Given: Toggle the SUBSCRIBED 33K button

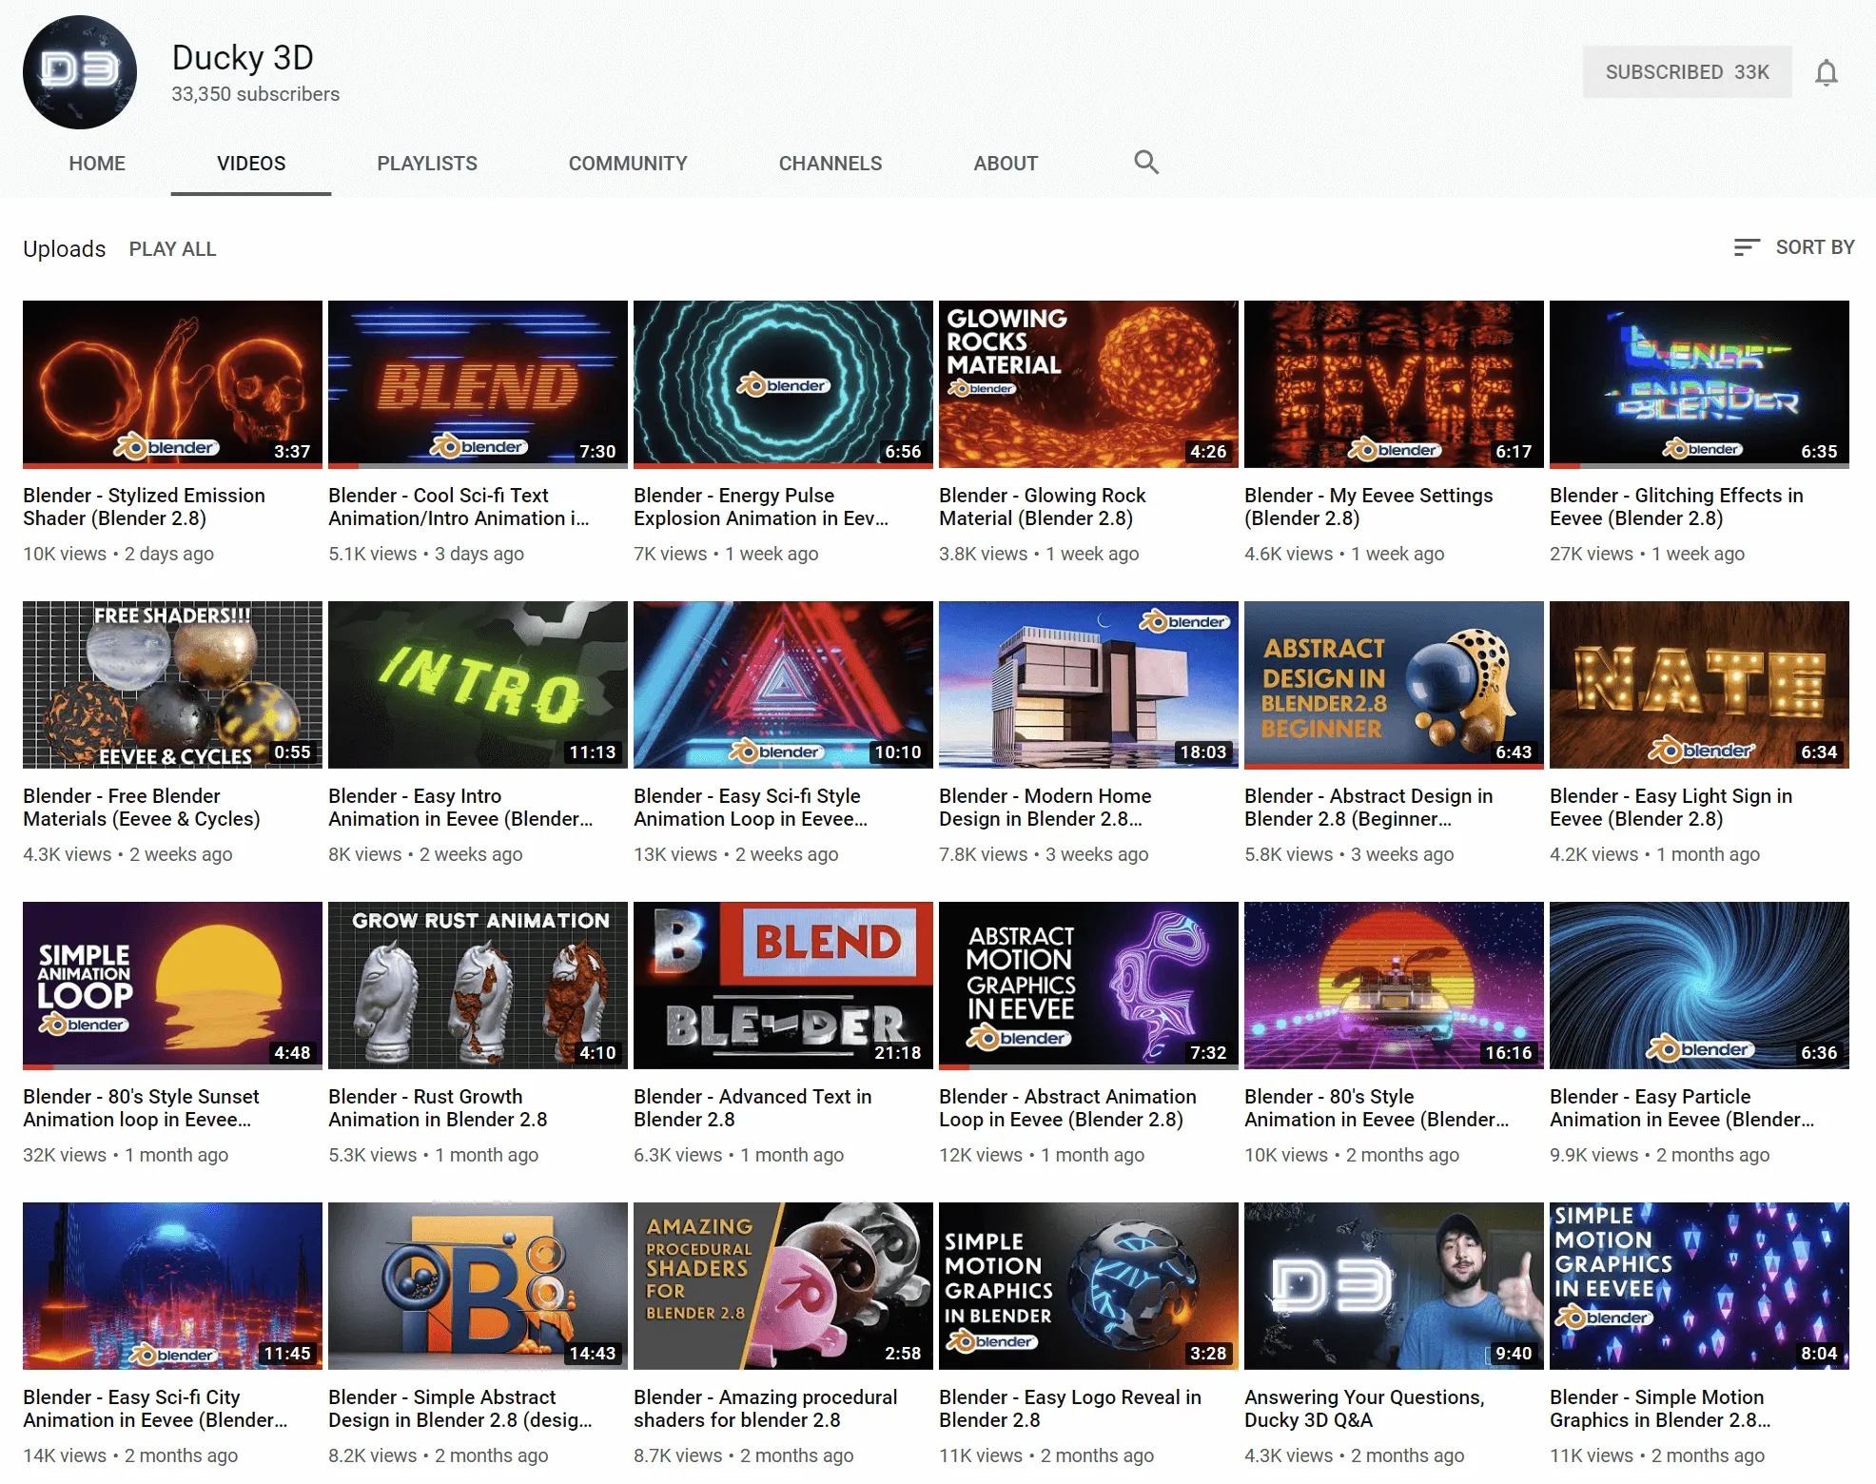Looking at the screenshot, I should pyautogui.click(x=1686, y=72).
